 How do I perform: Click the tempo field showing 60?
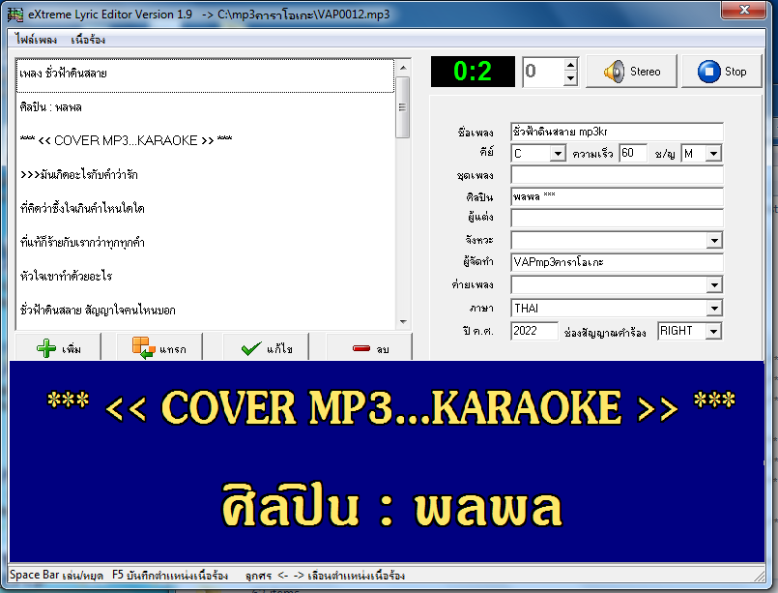[x=633, y=153]
